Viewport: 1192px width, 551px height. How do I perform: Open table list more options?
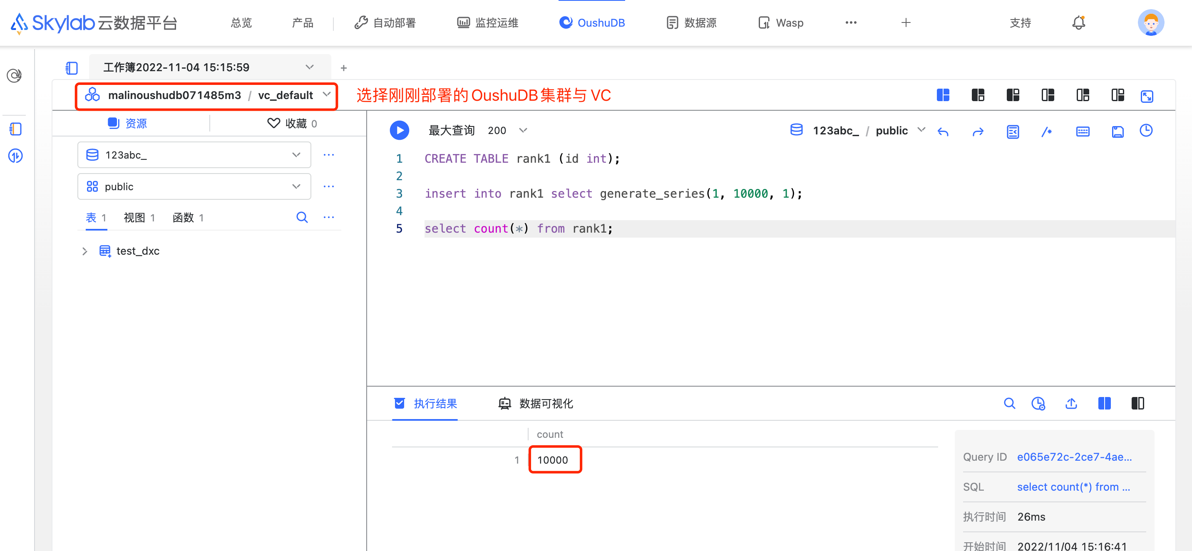(328, 217)
